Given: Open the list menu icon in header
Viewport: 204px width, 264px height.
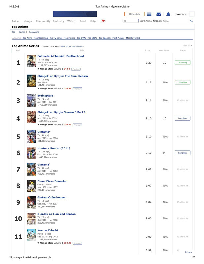Looking at the screenshot, I should [x=149, y=14].
